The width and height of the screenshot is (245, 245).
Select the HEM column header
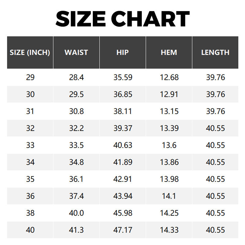(x=169, y=52)
